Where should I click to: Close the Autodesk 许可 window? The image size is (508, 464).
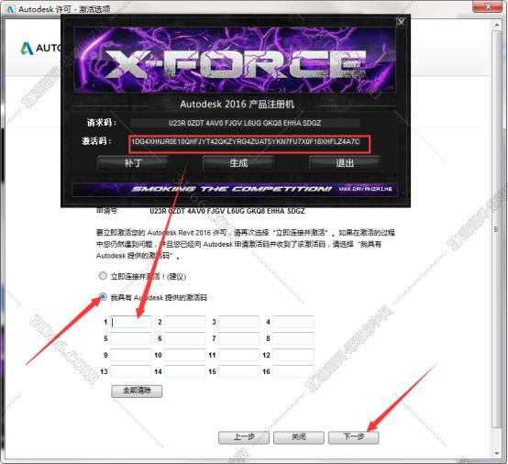489,6
